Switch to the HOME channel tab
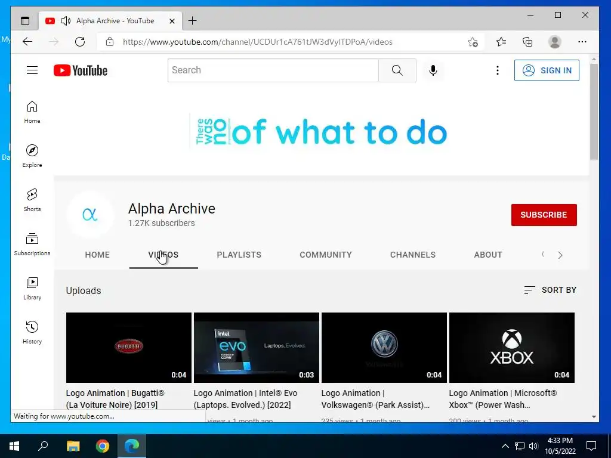Viewport: 611px width, 458px height. (97, 255)
